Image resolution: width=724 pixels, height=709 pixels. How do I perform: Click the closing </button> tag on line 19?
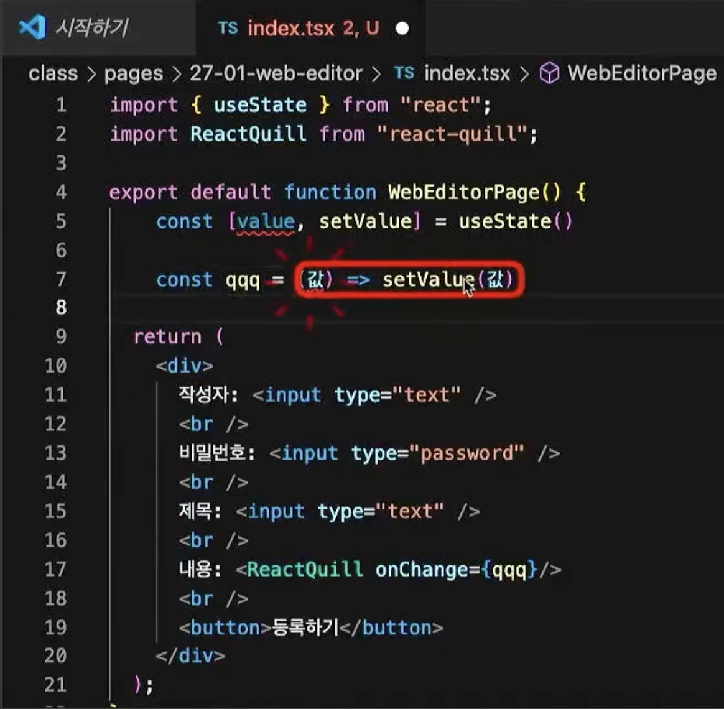[x=392, y=628]
